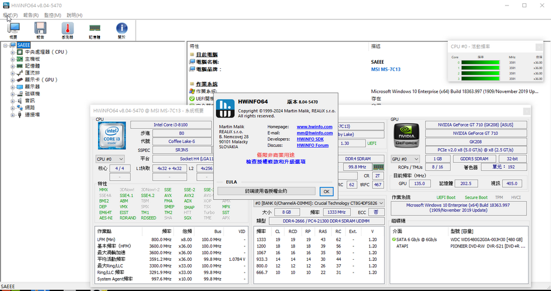Open the 概要 summary toolbar icon
551x291 pixels.
click(x=13, y=31)
